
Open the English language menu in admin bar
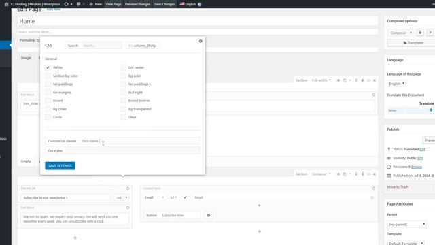188,4
